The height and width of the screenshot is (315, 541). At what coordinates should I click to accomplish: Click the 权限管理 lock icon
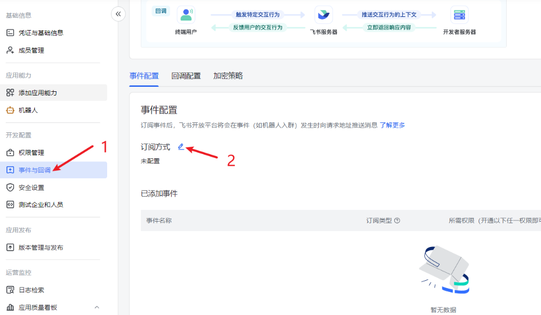[x=10, y=152]
